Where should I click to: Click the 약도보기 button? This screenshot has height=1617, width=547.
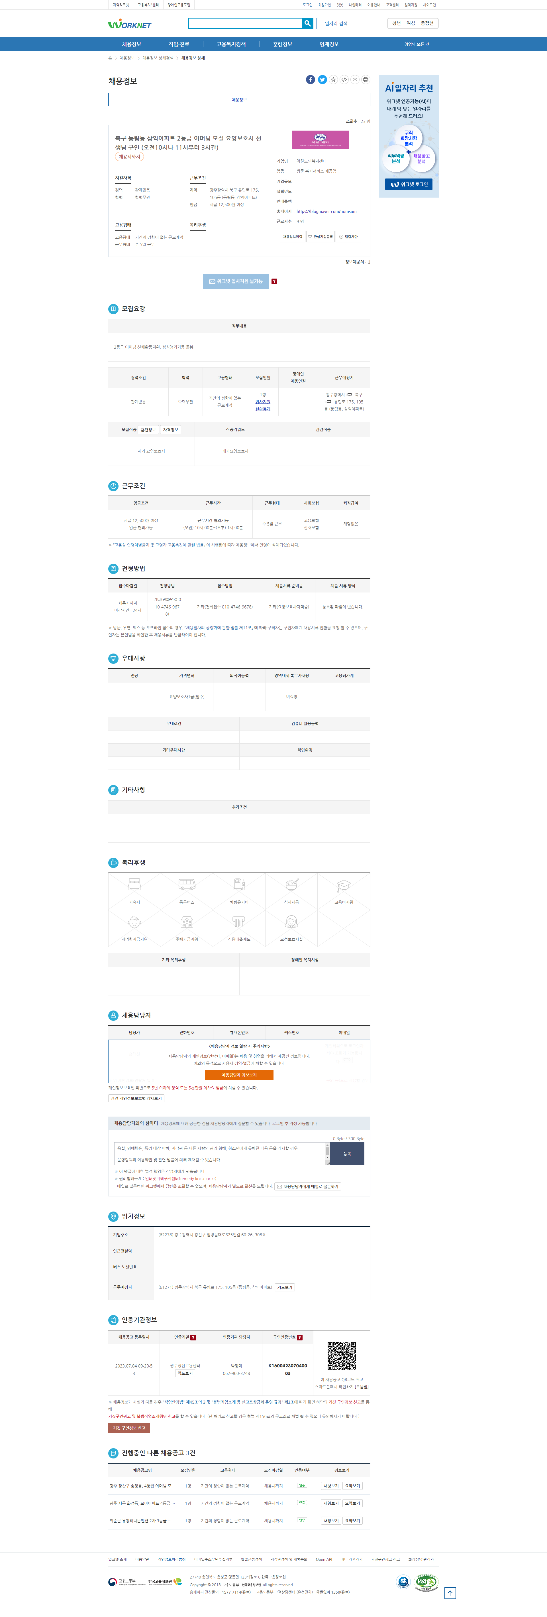pyautogui.click(x=185, y=1373)
